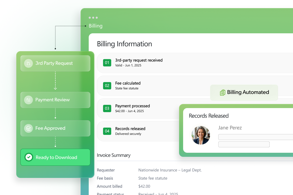
Task: Click the Ready to Download checkmark icon
Action: click(x=29, y=157)
